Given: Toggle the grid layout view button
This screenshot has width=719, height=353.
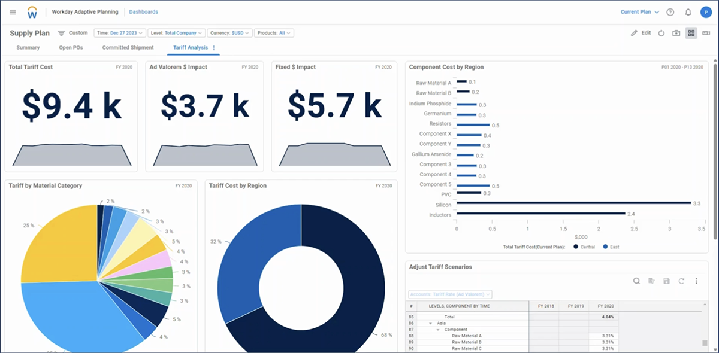Looking at the screenshot, I should coord(691,33).
